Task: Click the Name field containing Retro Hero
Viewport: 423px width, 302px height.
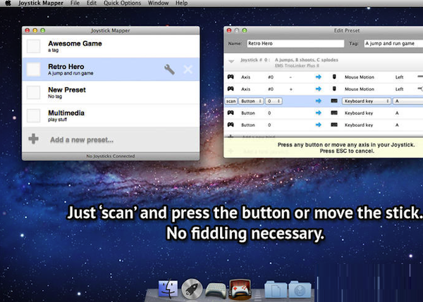Action: [295, 44]
